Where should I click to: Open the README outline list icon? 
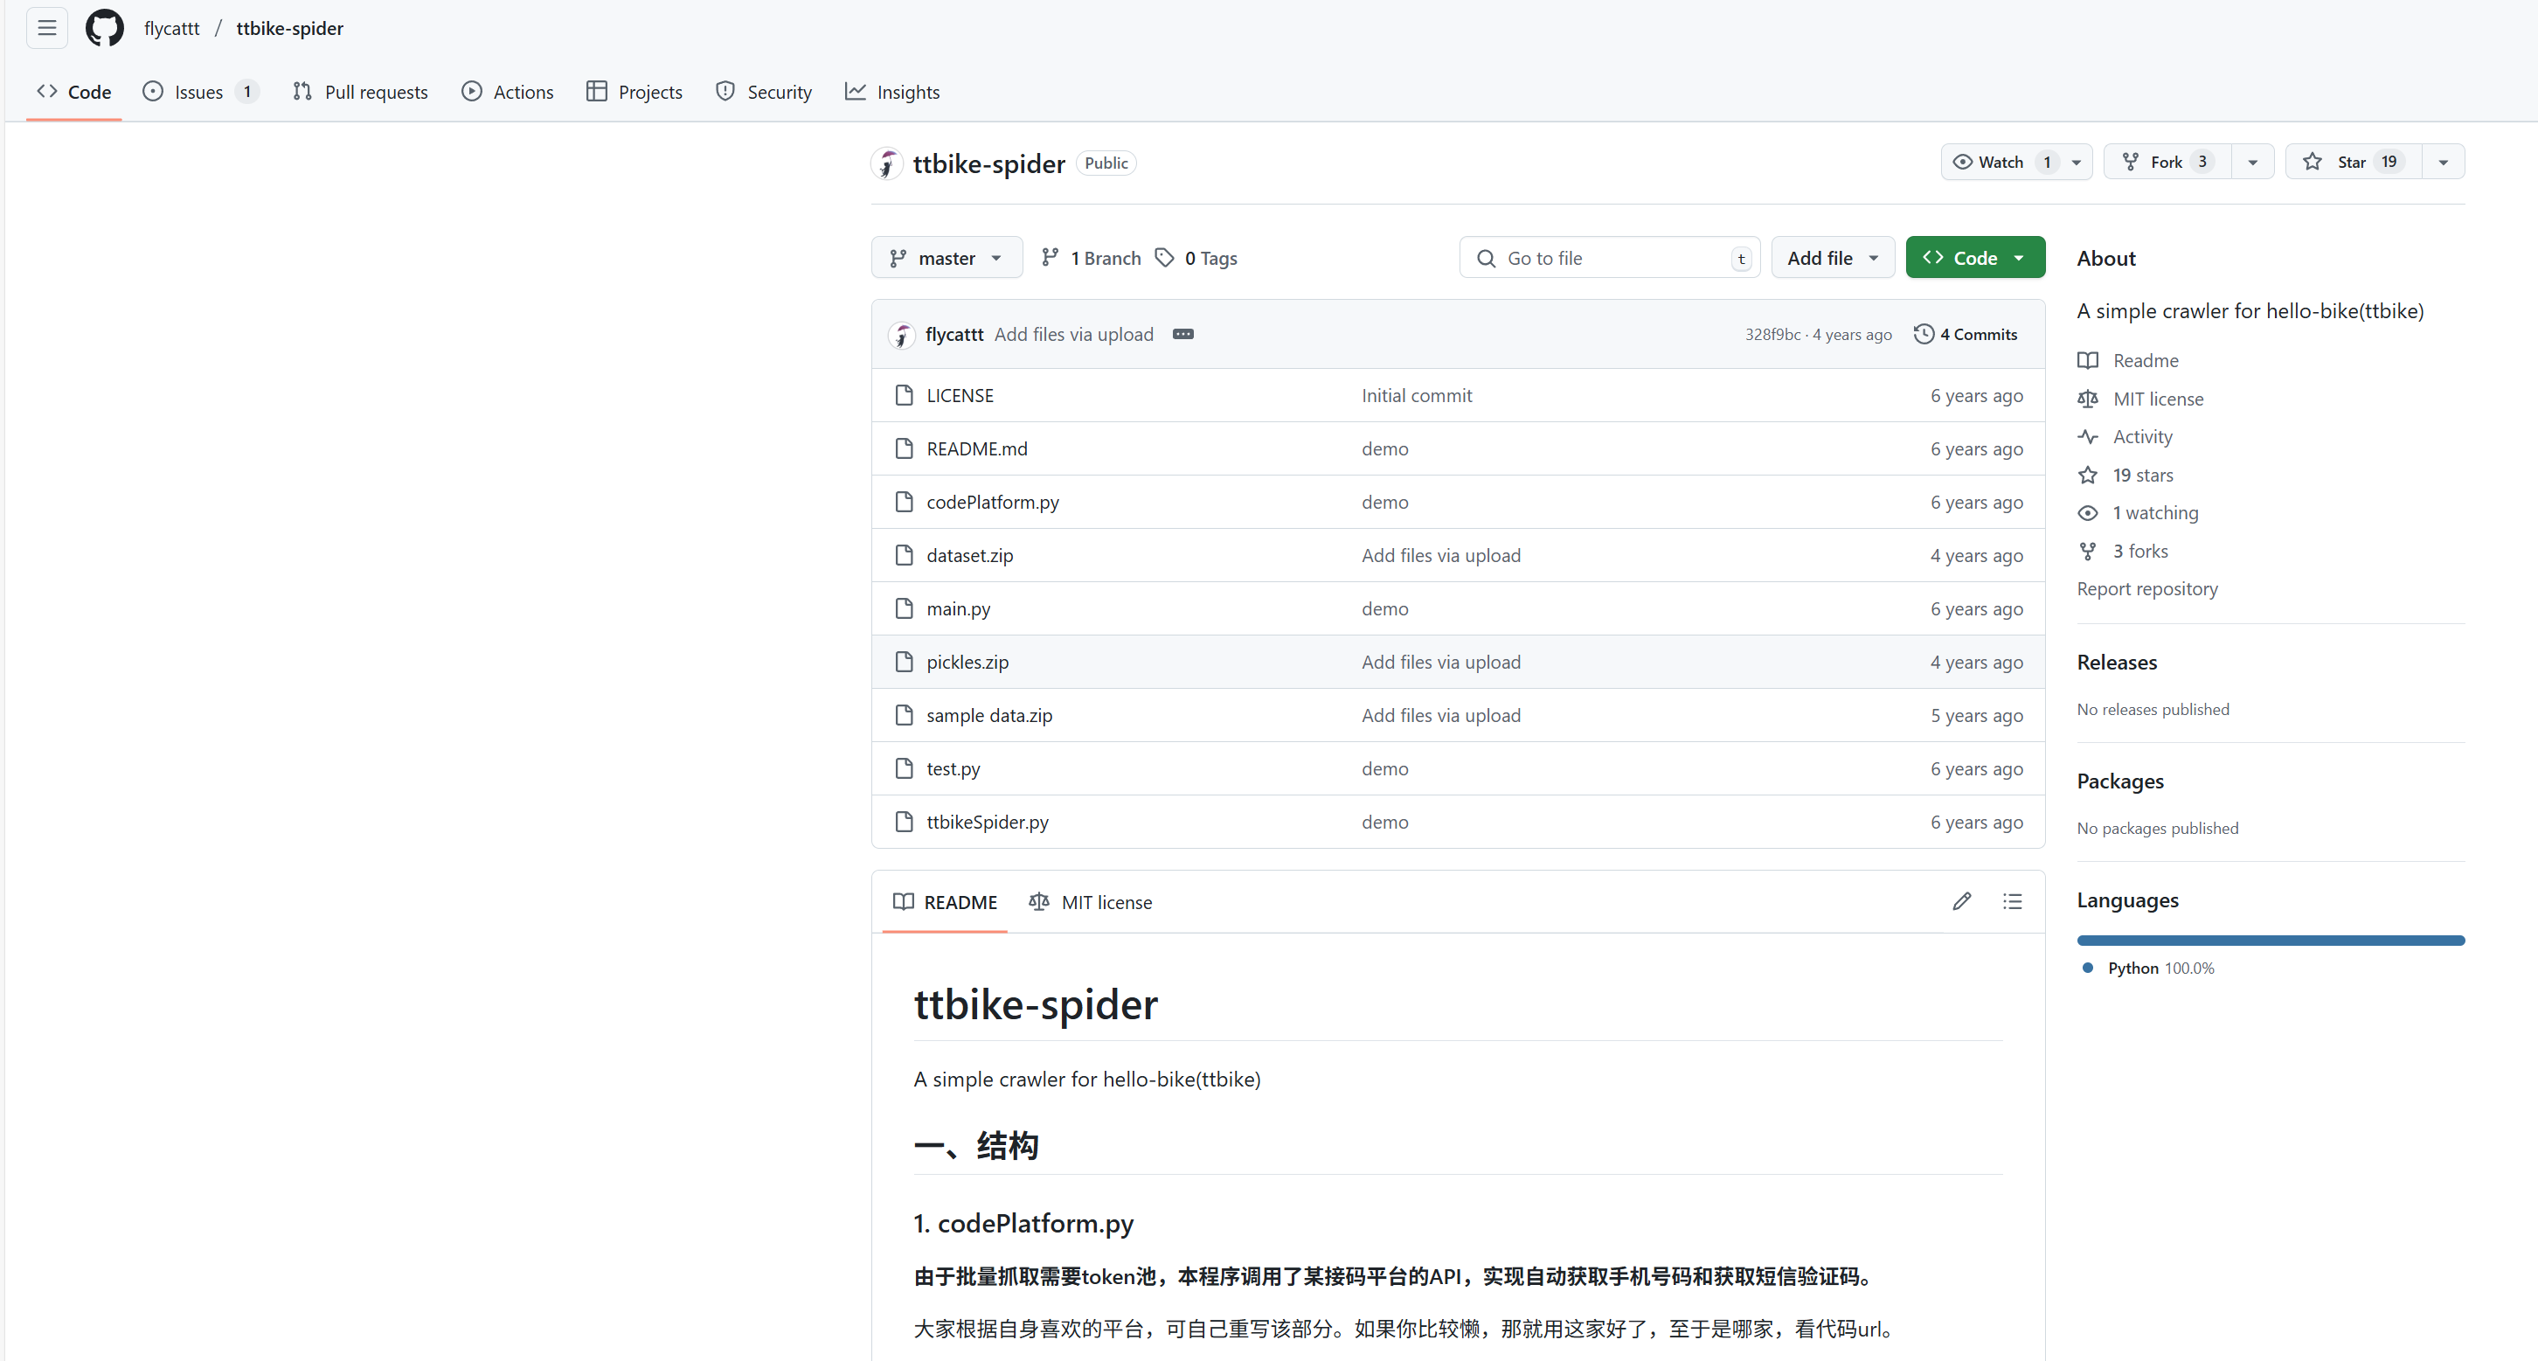(x=2012, y=902)
